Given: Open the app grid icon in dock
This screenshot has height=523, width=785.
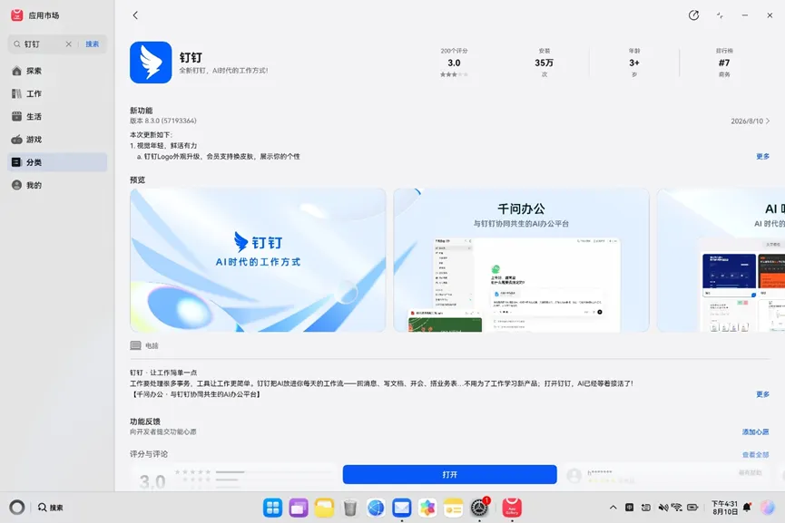Looking at the screenshot, I should click(273, 508).
